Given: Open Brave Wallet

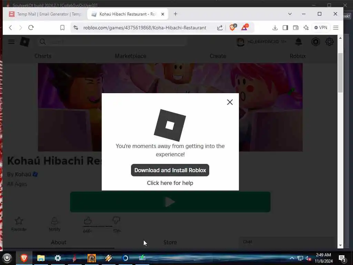Looking at the screenshot, I should coord(295,28).
